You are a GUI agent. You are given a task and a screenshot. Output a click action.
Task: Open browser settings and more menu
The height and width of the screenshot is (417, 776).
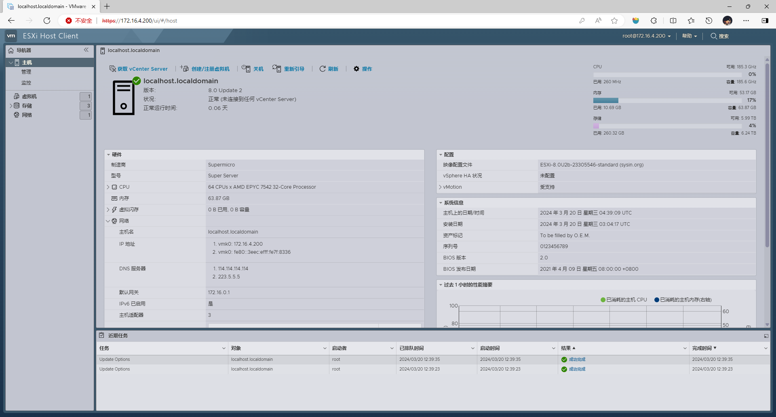[x=746, y=21]
